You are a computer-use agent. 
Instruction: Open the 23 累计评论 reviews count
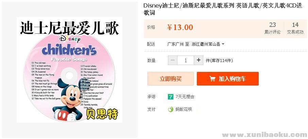click(272, 28)
